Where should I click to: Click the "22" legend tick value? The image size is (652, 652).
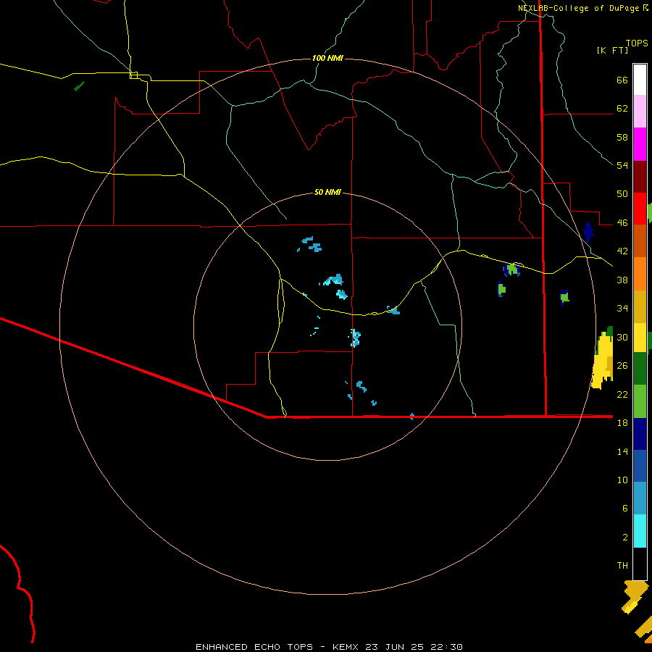tap(622, 394)
